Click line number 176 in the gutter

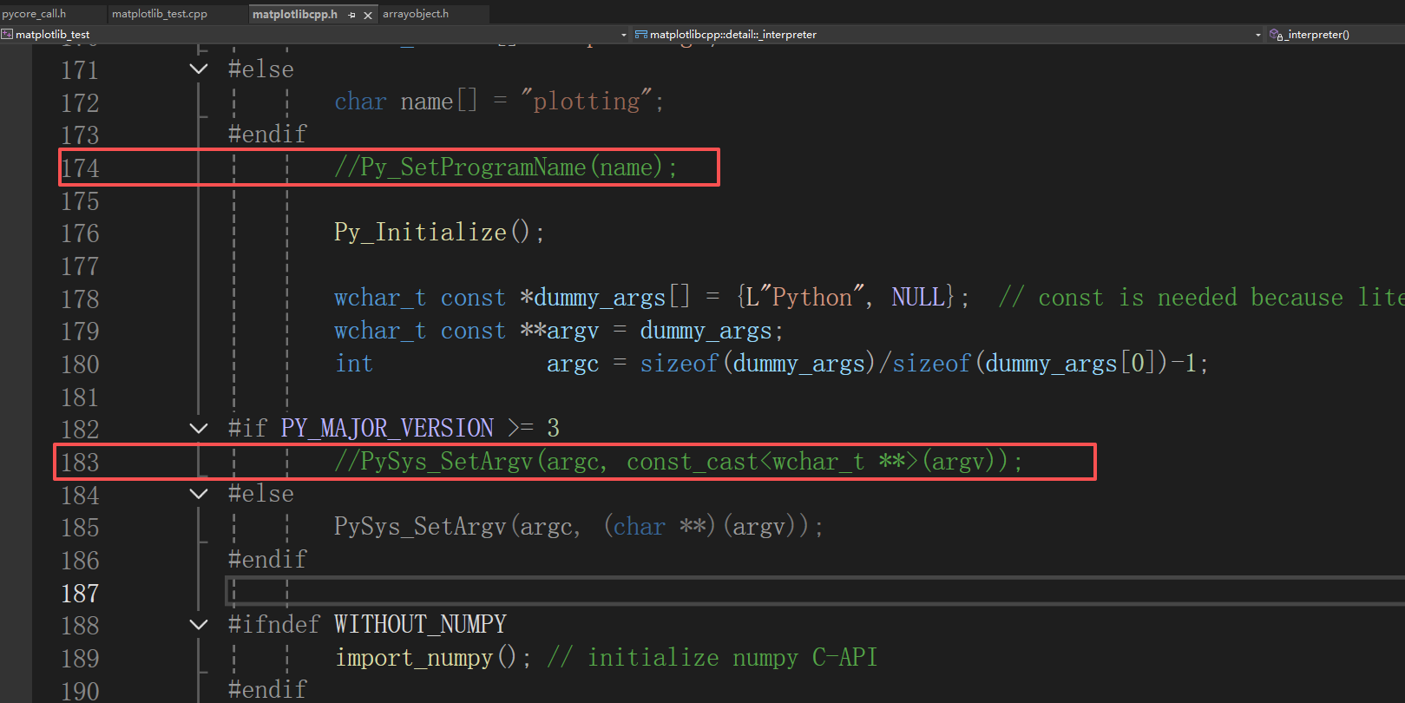(80, 233)
